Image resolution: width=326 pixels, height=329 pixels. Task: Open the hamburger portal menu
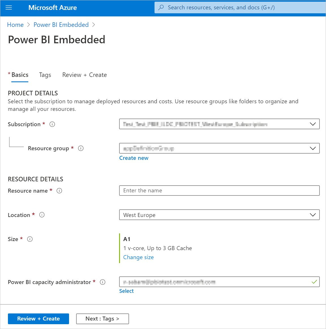[9, 8]
